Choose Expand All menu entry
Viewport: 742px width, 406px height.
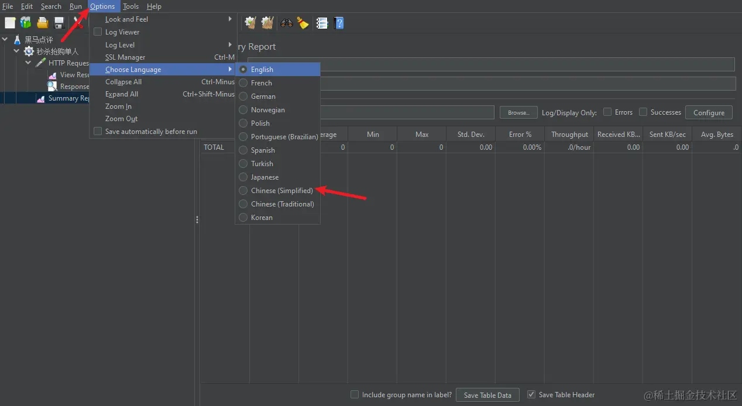point(163,94)
